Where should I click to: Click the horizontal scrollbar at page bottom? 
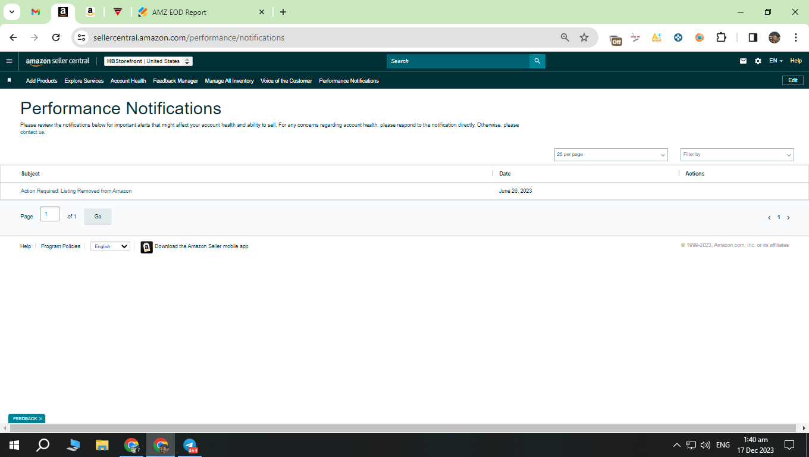(403, 428)
